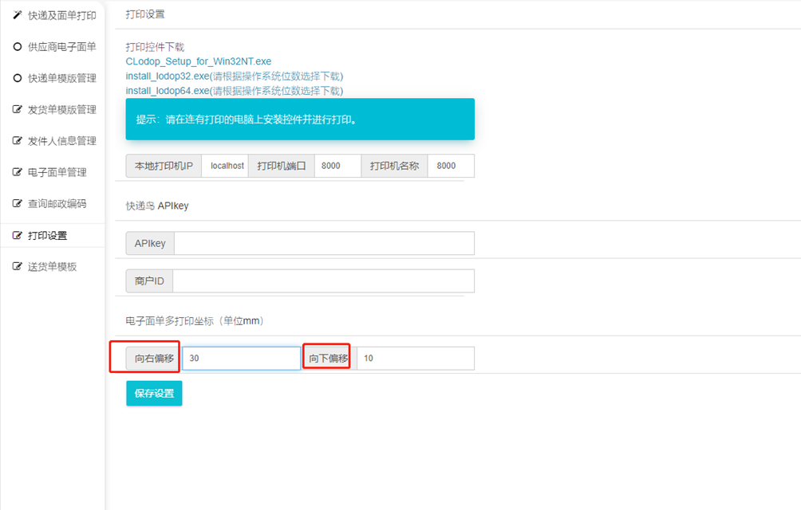
Task: Open the 送货单模板 sidebar menu item
Action: click(x=52, y=267)
